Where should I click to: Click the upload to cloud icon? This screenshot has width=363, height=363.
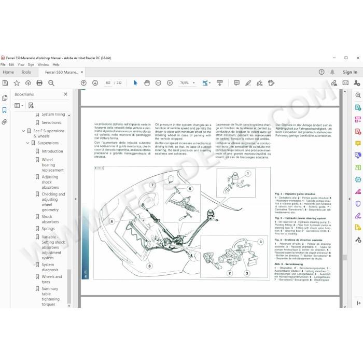point(28,83)
